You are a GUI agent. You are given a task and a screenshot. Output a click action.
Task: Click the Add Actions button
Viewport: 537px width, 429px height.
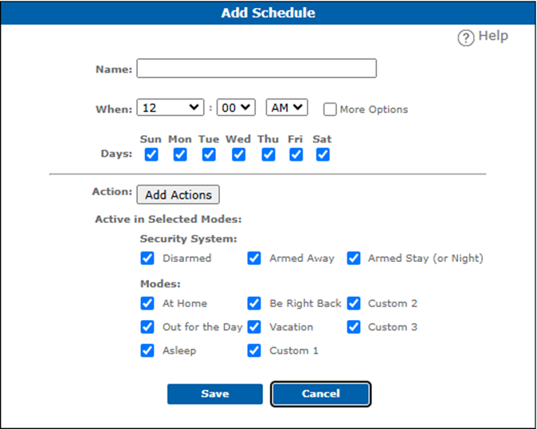click(x=178, y=195)
